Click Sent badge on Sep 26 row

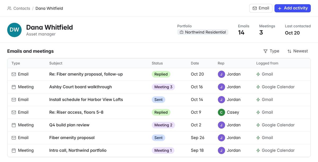tap(158, 138)
